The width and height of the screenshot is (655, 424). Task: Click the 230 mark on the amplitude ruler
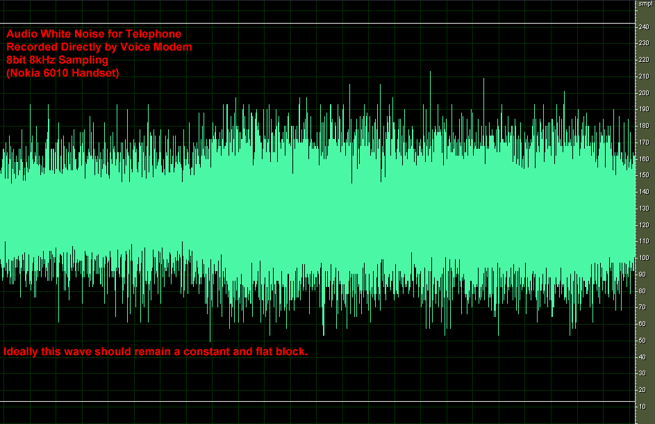point(644,43)
